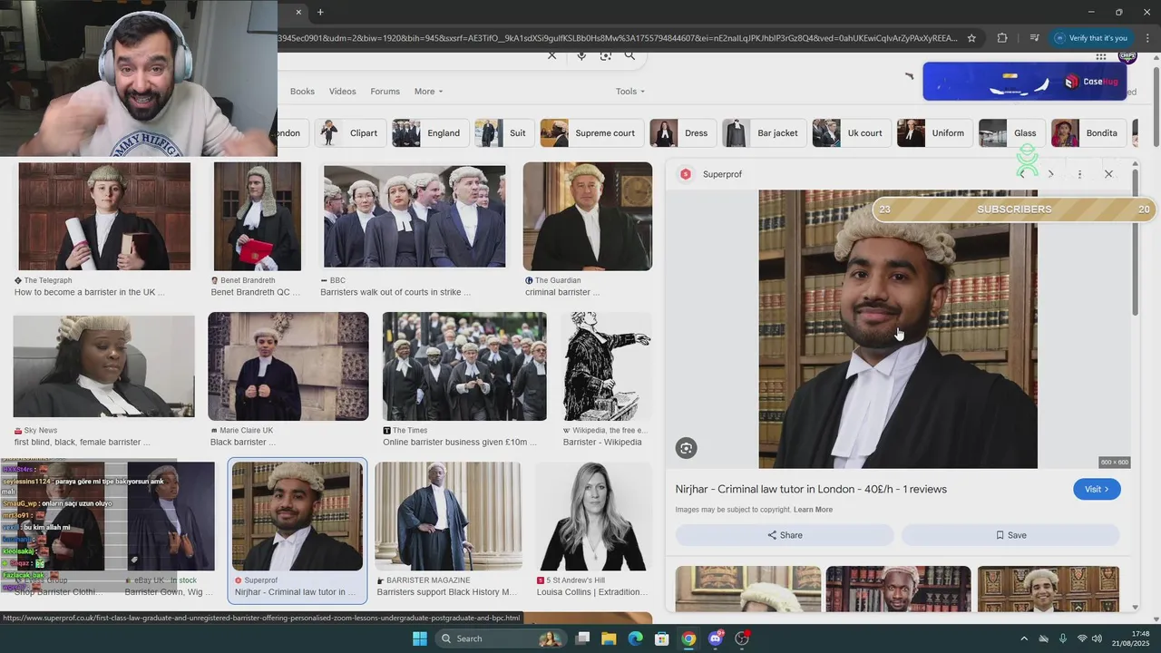Go to next image in preview panel

(1050, 173)
